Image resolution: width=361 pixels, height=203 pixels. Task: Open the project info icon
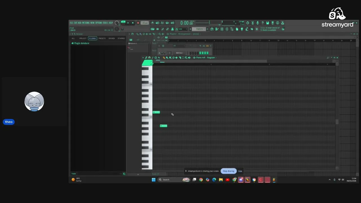click(x=278, y=23)
